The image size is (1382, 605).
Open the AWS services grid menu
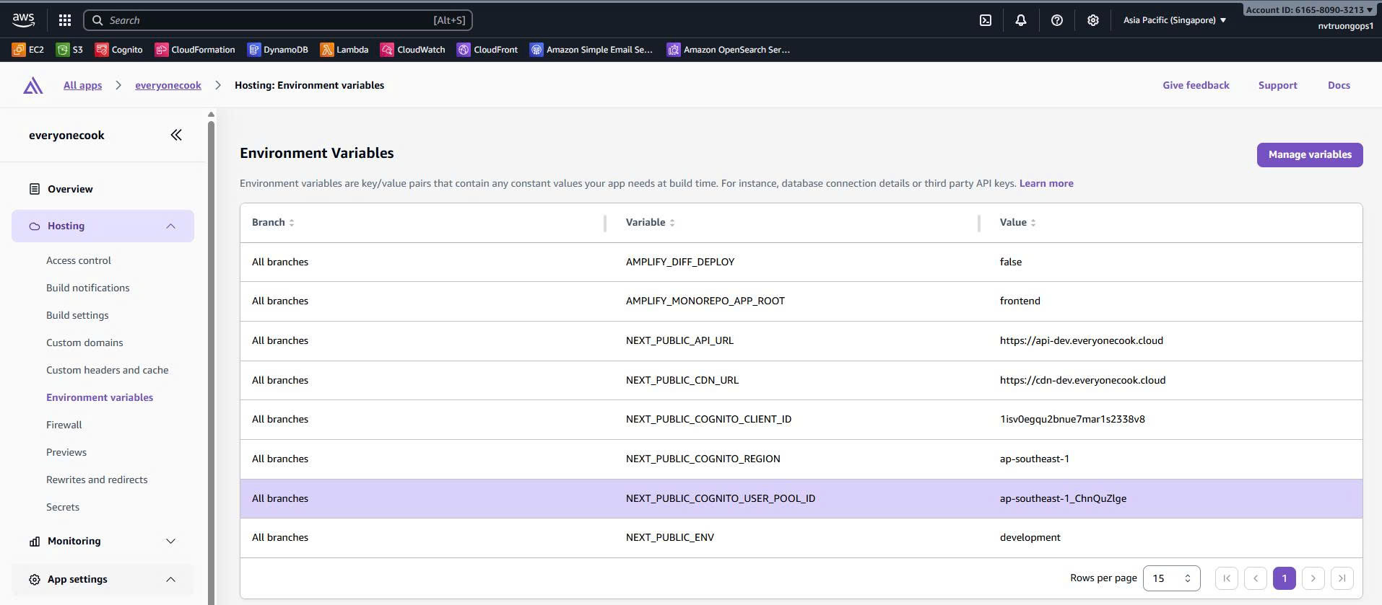(x=65, y=20)
